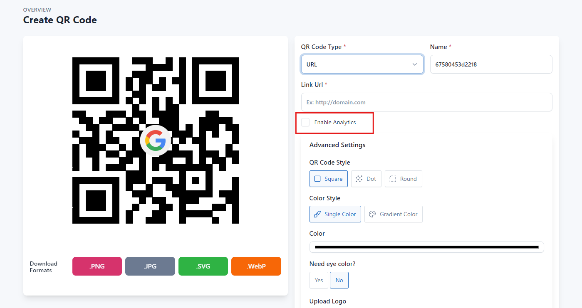This screenshot has height=308, width=582.
Task: Choose Single Color style
Action: tap(335, 214)
